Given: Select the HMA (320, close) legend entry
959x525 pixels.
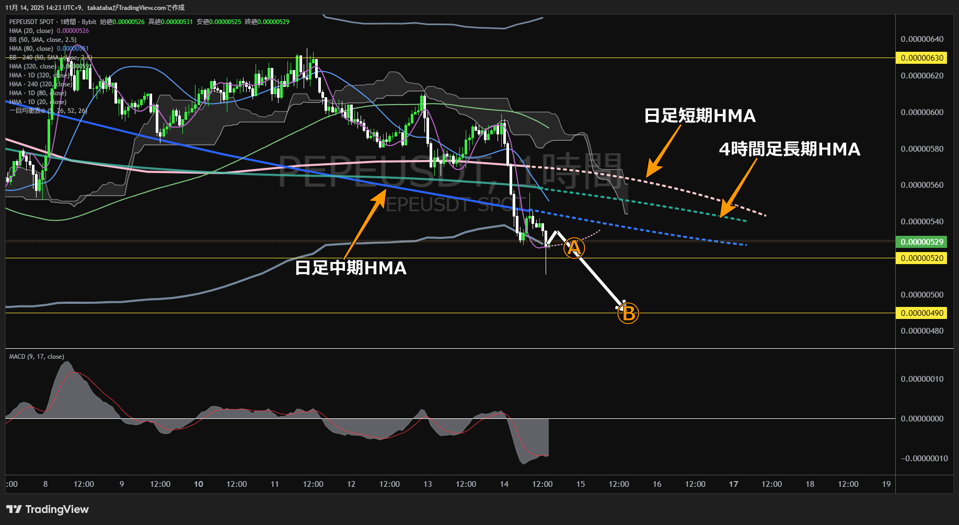Looking at the screenshot, I should pyautogui.click(x=33, y=66).
